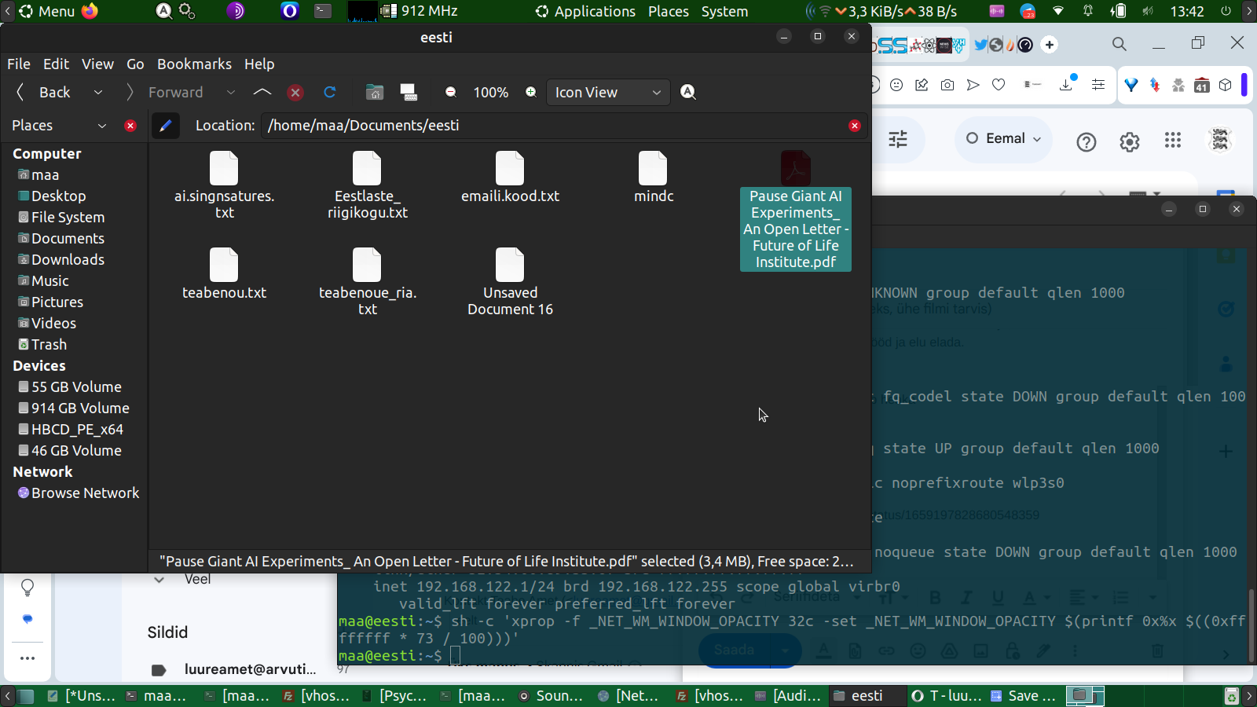Click the zoom out magnifier icon
1257x707 pixels.
(x=451, y=93)
